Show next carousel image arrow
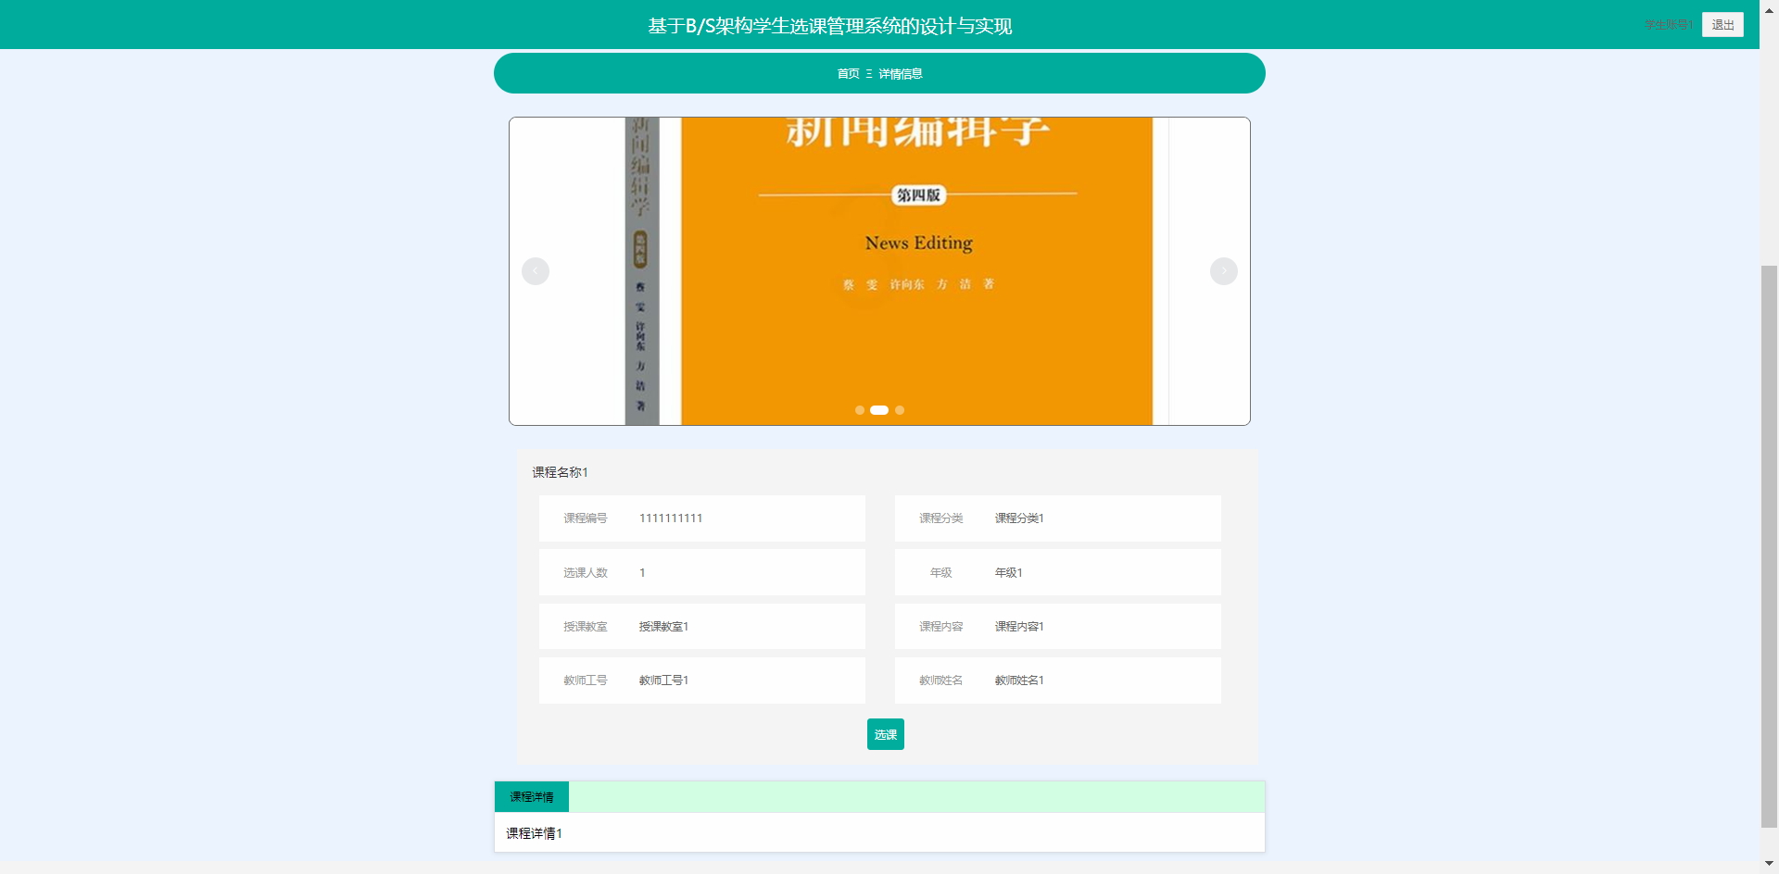This screenshot has width=1779, height=874. (x=1224, y=271)
